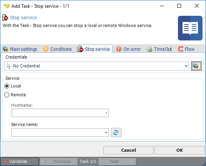Select the Stop service tab
Viewport: 206px width, 166px height.
click(x=94, y=49)
